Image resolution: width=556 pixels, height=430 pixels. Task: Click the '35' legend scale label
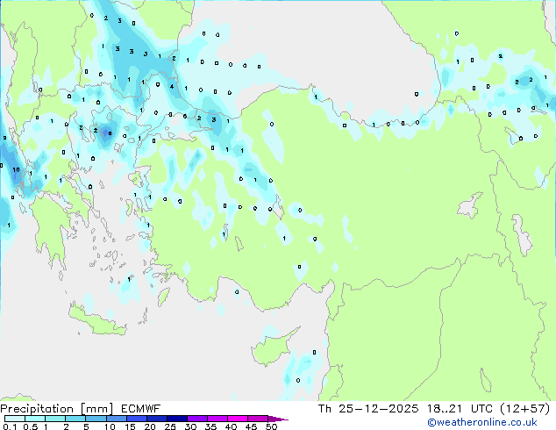click(x=210, y=426)
